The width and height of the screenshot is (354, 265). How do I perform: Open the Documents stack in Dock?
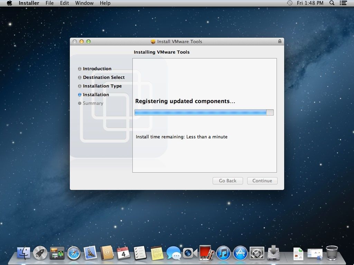298,254
